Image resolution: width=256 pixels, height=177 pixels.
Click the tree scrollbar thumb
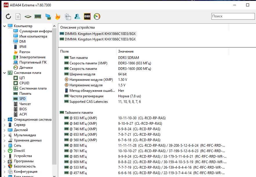(54, 96)
